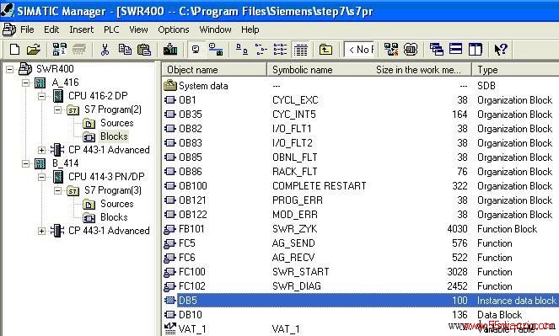The width and height of the screenshot is (559, 336).
Task: Open the PLC menu
Action: (111, 29)
